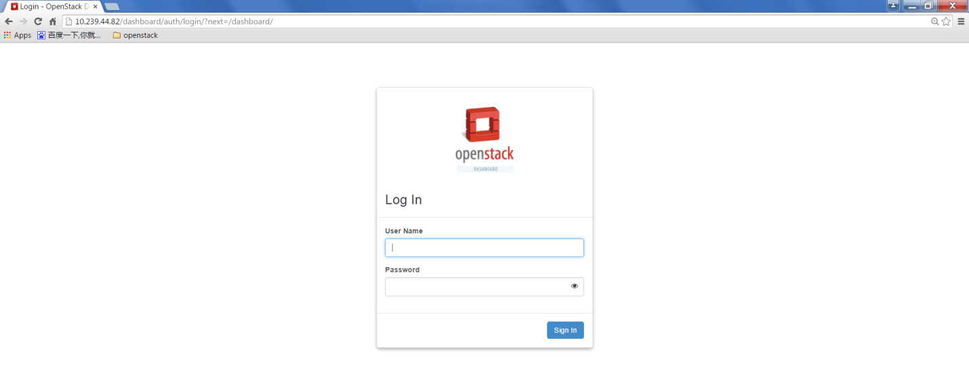Open the Chrome user profile button

tap(893, 5)
